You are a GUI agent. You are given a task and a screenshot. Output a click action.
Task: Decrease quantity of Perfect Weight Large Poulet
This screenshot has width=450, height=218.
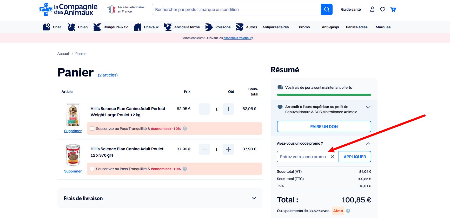pyautogui.click(x=204, y=109)
